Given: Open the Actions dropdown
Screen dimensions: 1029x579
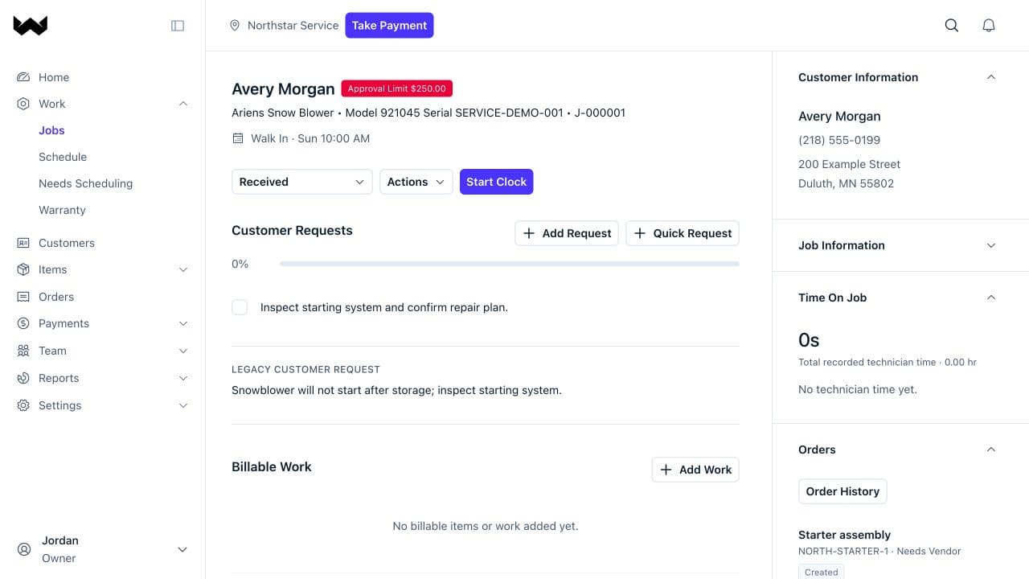Looking at the screenshot, I should 416,182.
